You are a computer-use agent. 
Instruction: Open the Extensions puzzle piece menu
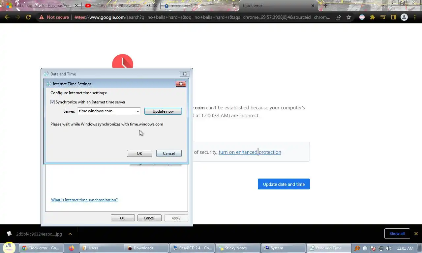click(373, 17)
